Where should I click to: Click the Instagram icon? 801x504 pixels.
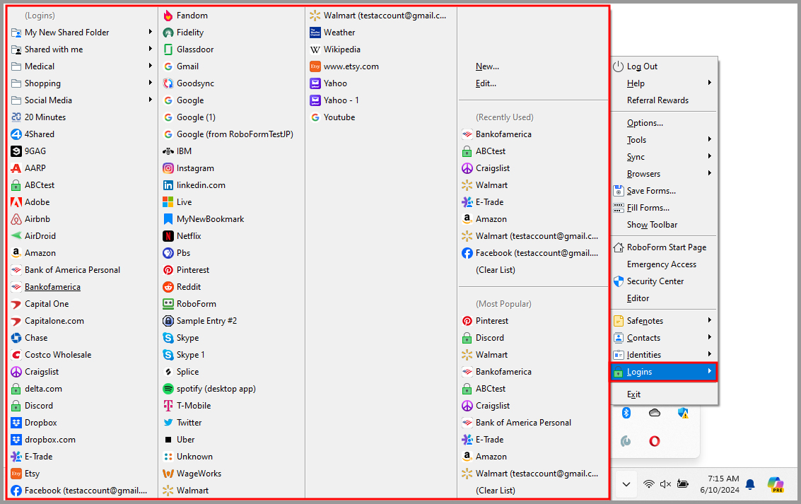click(x=168, y=168)
